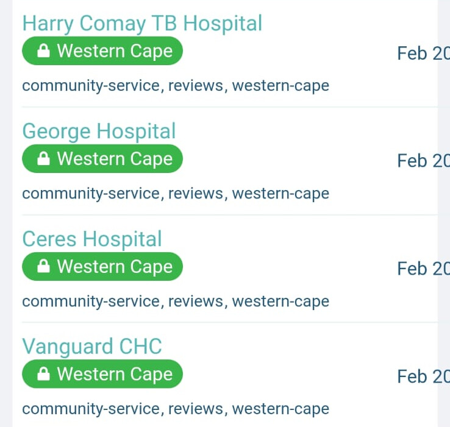Click western-cape tag under Ceres Hospital

(280, 302)
